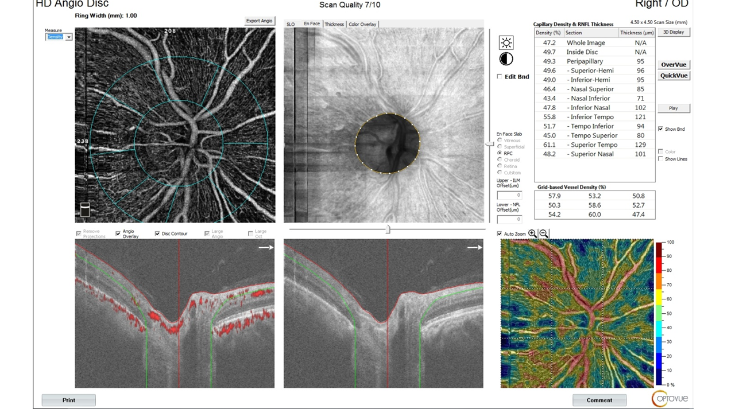Click the Density (%) column header
735x413 pixels.
[x=548, y=33]
